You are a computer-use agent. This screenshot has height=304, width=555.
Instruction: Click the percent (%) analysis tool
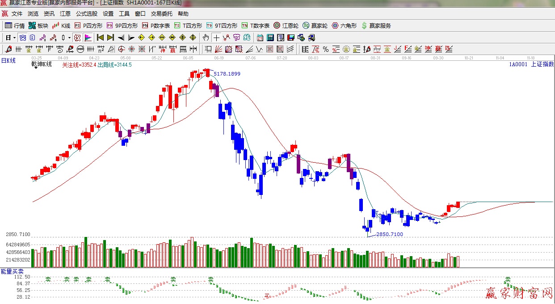[326, 49]
